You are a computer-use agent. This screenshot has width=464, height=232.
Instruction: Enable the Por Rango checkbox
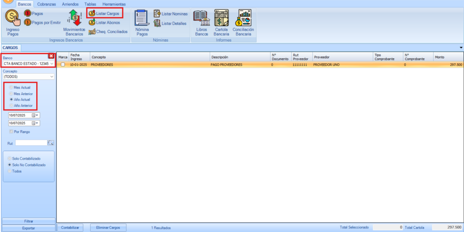(11, 132)
